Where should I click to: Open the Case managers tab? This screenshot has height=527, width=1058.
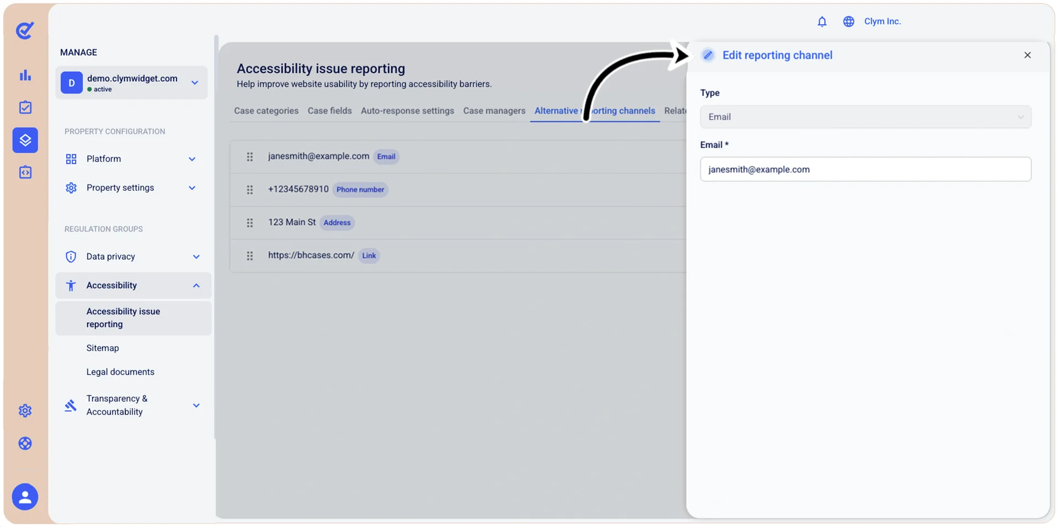494,111
